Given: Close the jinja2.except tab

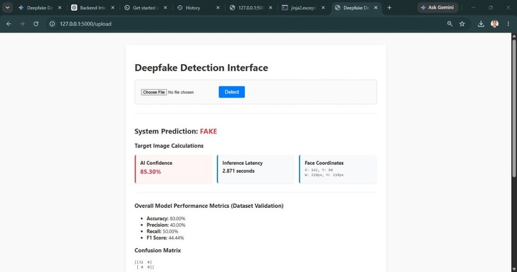Looking at the screenshot, I should pos(323,8).
